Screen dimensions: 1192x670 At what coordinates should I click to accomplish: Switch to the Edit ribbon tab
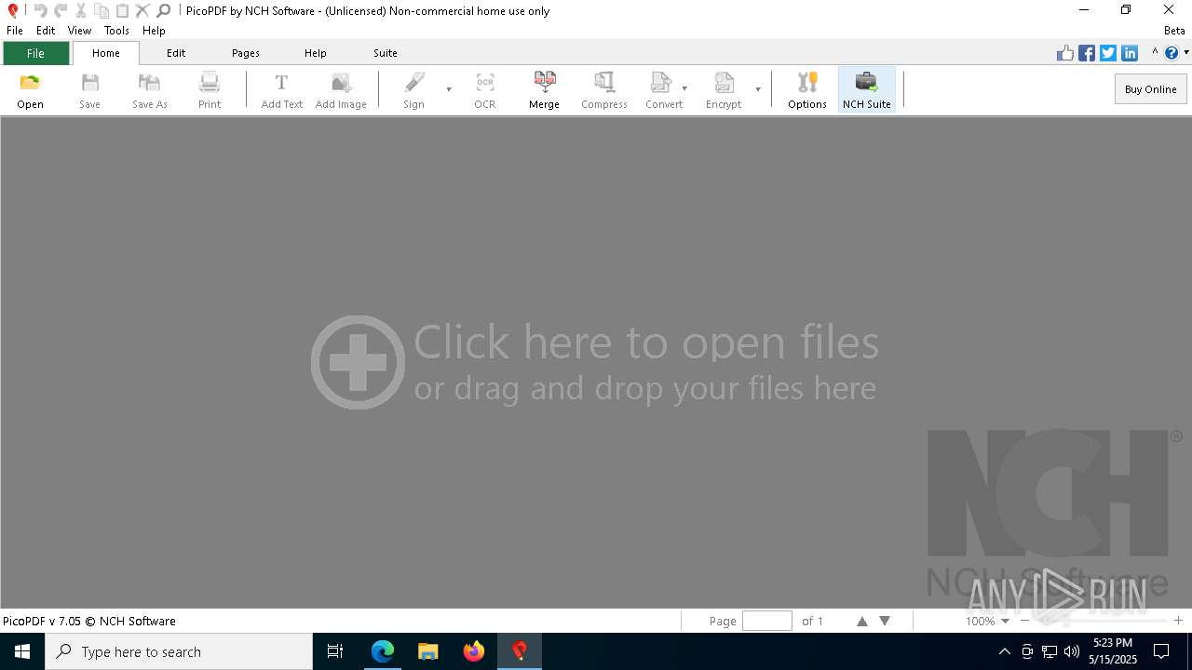pos(176,53)
